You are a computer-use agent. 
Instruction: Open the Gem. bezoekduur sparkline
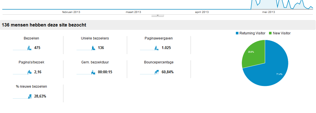click(x=86, y=72)
